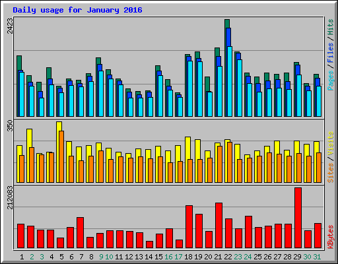Select the cyan Pages bar for day 22
338x264 pixels.
(230, 81)
